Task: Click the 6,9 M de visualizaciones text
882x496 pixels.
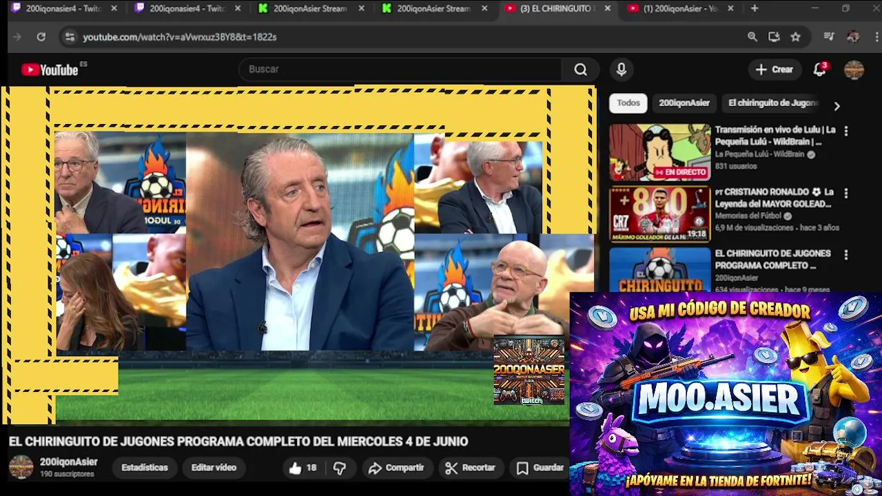Action: (x=755, y=227)
